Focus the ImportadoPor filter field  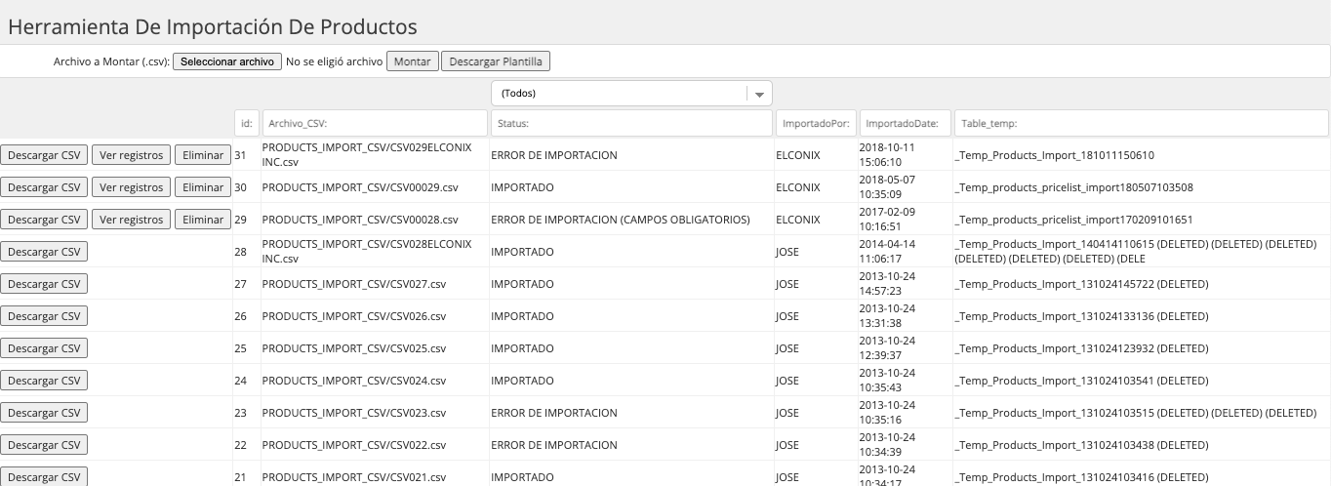(817, 123)
